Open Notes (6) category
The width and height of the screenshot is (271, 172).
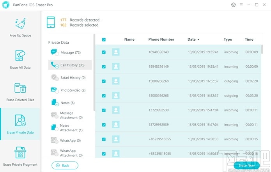(x=70, y=102)
